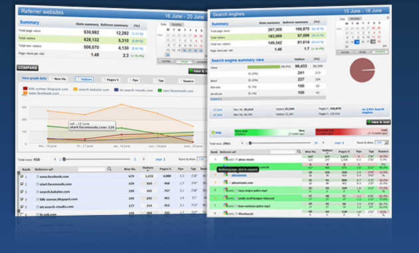Click the dark red klik-usman.blogspot.com legend swatch
Screen dimensions: 419x253
tap(25, 89)
